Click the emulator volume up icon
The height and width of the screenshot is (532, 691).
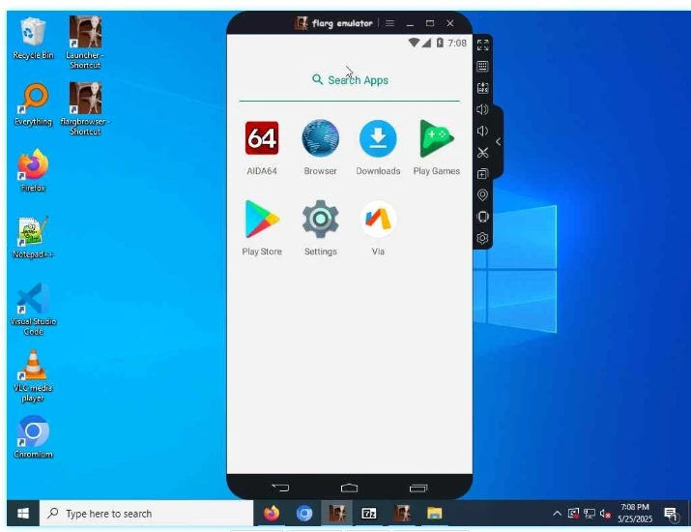point(482,109)
